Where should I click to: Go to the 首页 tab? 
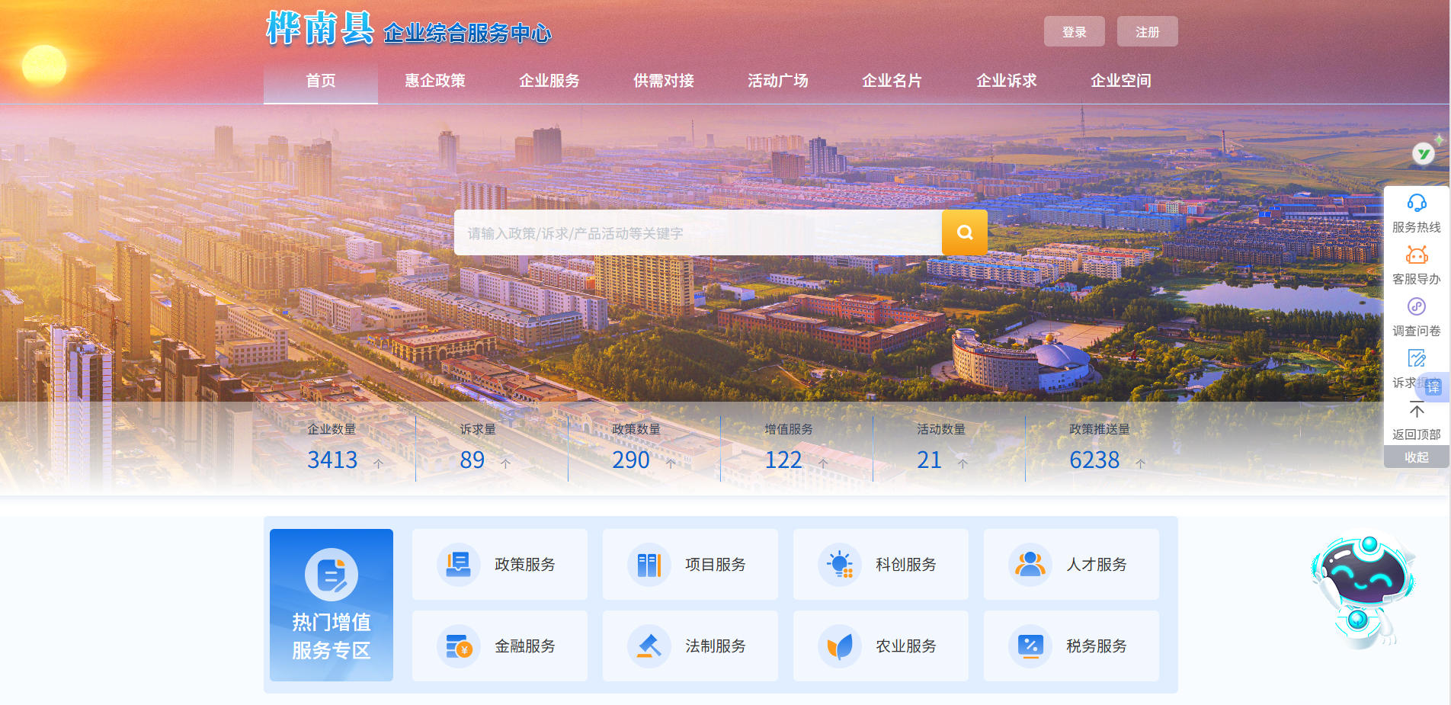(321, 81)
